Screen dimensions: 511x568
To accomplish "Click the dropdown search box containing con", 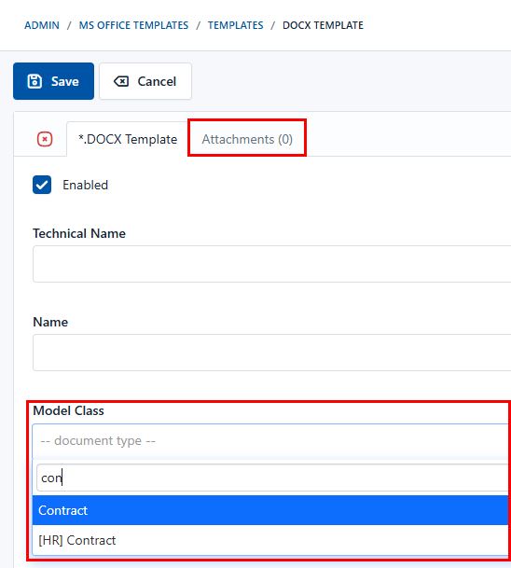I will click(272, 478).
